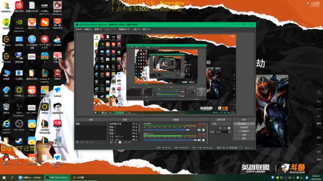Lock the 文本 (GDI+) 2 source

click(x=136, y=136)
